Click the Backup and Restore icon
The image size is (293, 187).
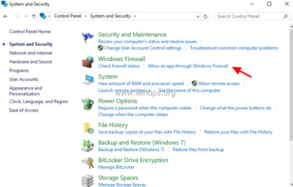click(88, 145)
